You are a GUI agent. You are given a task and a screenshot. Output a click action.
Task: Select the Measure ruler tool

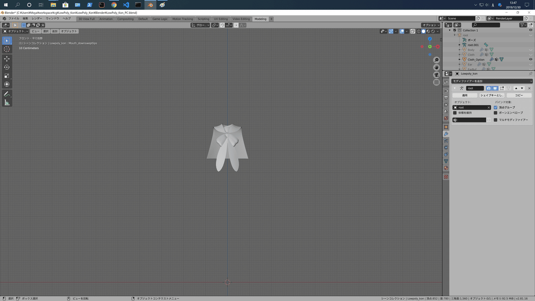7,102
